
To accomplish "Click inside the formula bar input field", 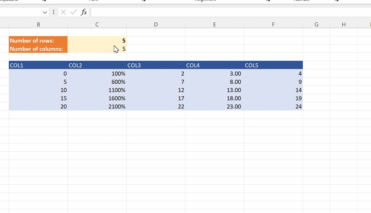I will point(199,12).
